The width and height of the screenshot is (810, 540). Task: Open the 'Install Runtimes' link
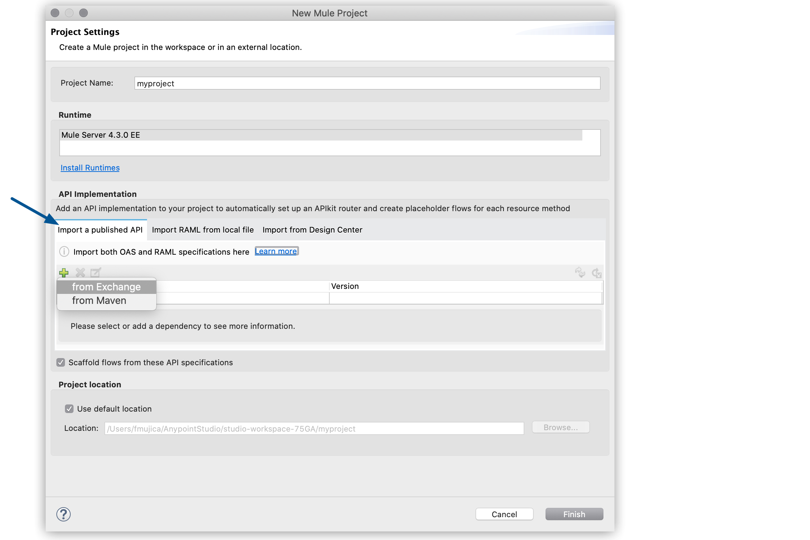coord(90,168)
